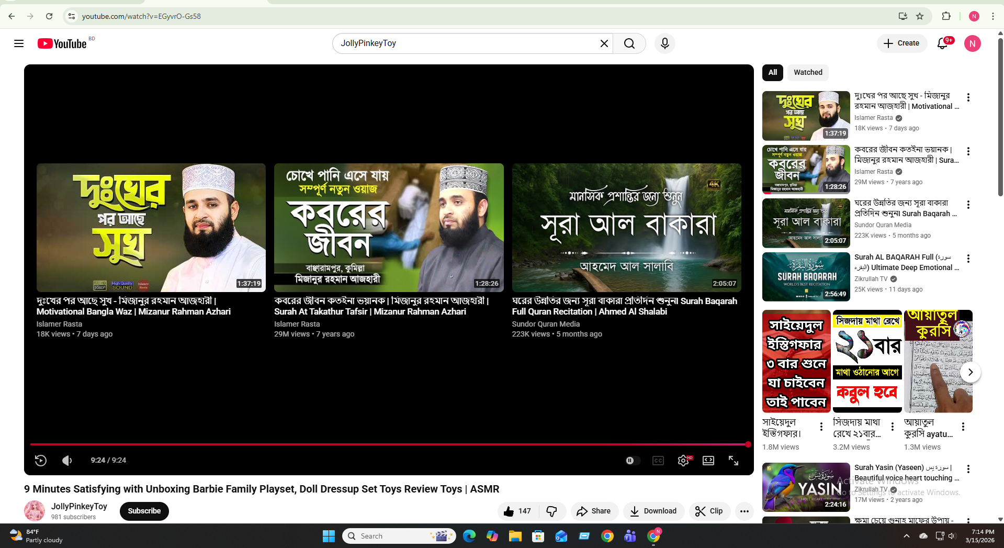The height and width of the screenshot is (548, 1004).
Task: Click the taskbar Search box
Action: [x=399, y=536]
